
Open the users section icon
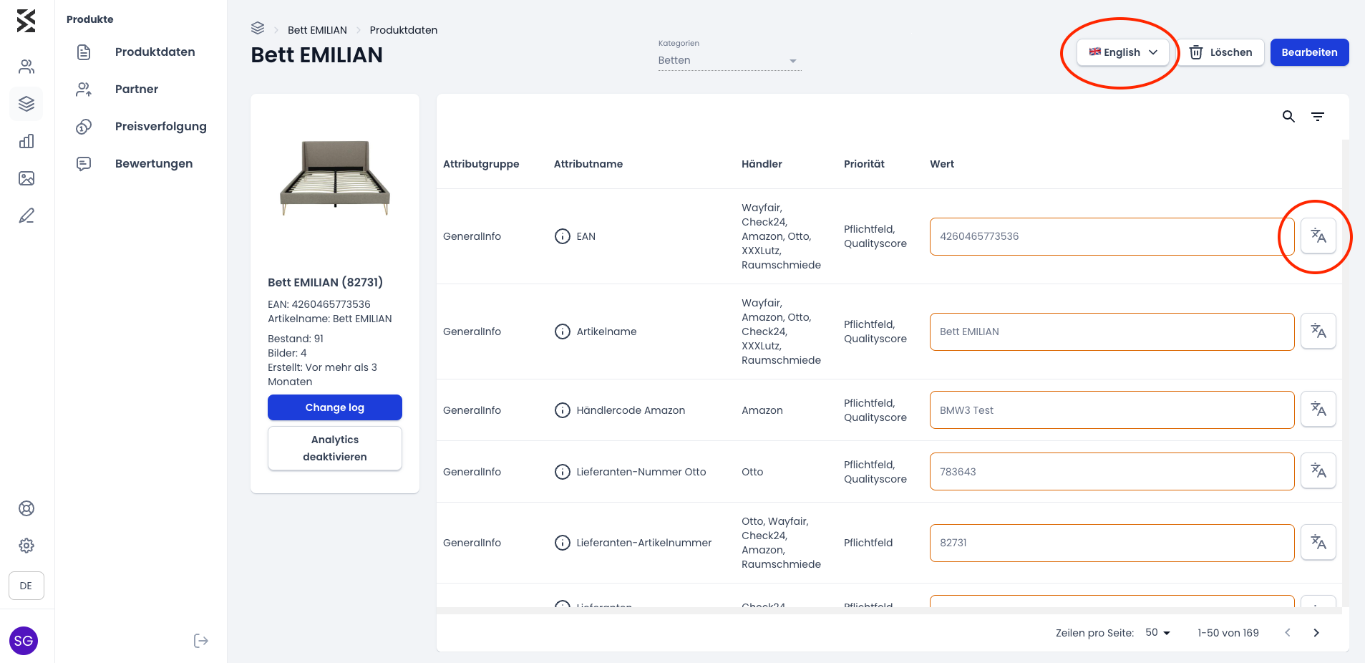coord(26,67)
